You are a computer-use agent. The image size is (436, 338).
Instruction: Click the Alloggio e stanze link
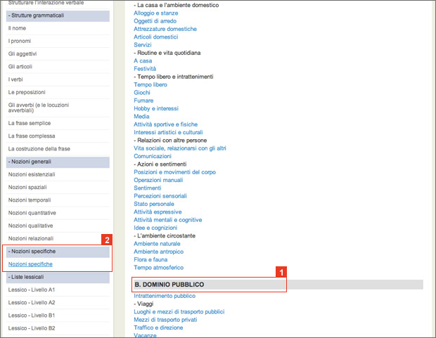coord(155,13)
